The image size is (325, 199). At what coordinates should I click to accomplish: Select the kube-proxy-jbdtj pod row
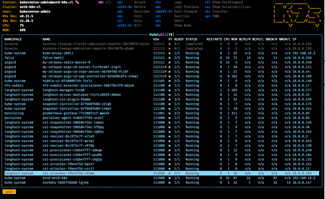coord(161,53)
